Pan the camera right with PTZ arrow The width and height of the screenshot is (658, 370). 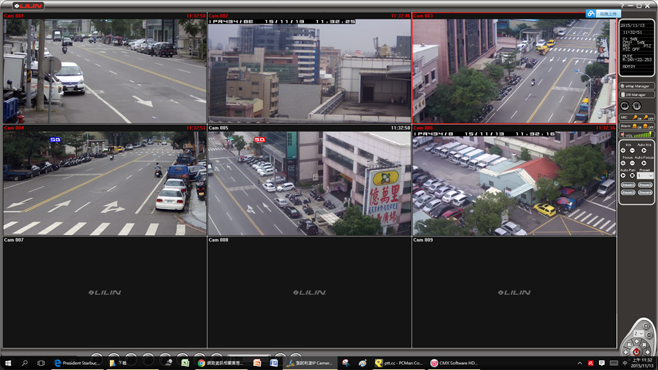(648, 353)
